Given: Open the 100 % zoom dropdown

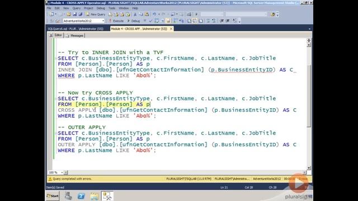Looking at the screenshot, I should point(62,173).
